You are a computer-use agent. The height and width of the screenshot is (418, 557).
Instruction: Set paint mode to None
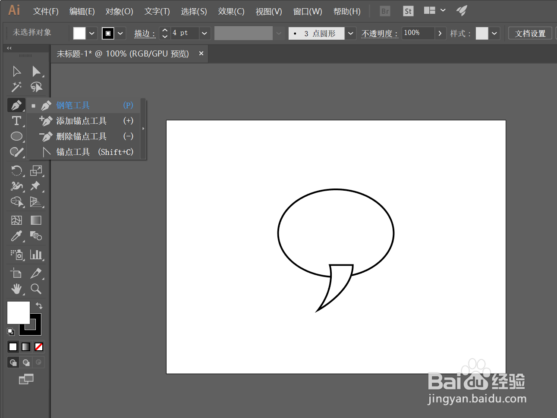(39, 347)
